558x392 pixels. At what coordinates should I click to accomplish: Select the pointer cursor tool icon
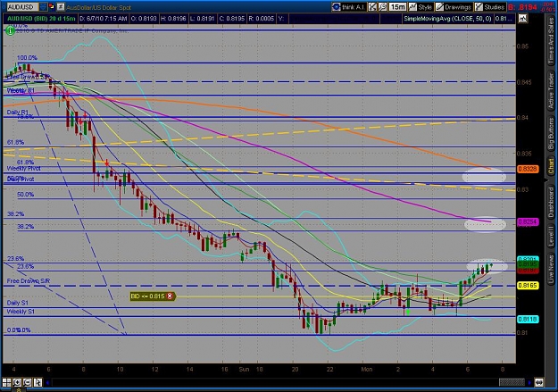click(37, 383)
